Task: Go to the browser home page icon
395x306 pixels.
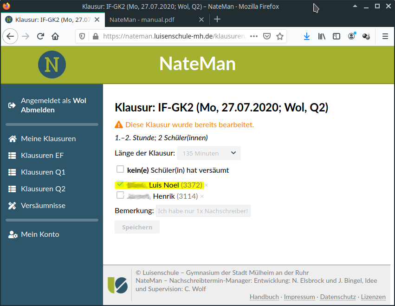Action: pyautogui.click(x=55, y=36)
